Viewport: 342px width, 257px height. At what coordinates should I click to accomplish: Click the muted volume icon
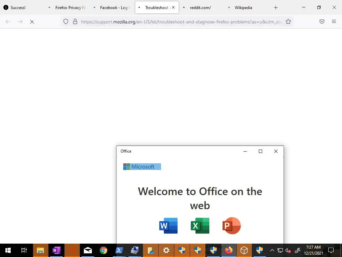click(x=288, y=250)
